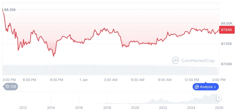
Task: Grab the range slider handle on the mini timeline
Action: tap(219, 98)
